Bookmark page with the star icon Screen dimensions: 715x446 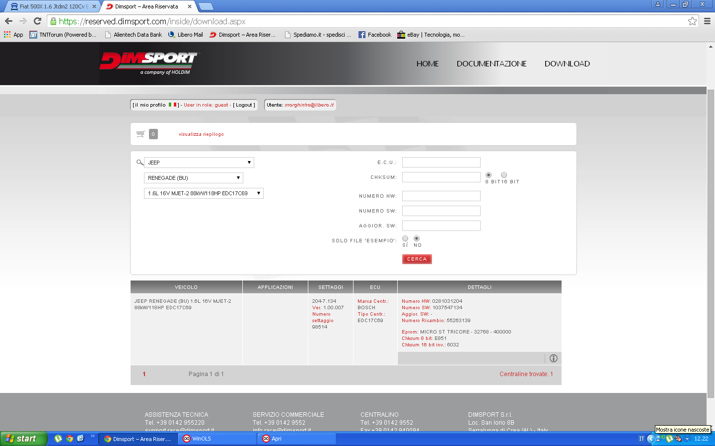pos(692,21)
